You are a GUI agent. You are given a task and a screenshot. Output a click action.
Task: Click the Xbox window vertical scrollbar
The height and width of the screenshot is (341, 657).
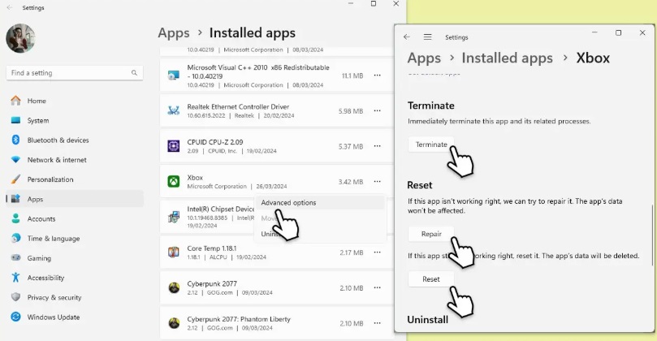point(652,235)
